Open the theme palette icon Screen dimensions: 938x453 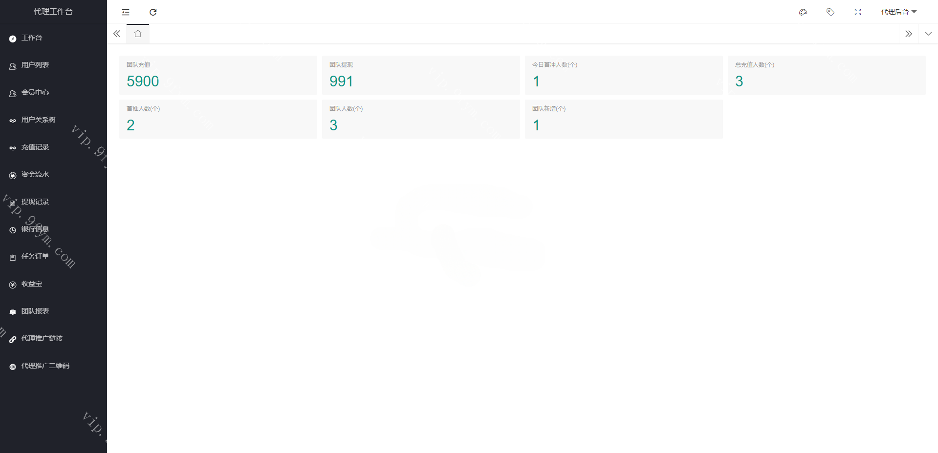pyautogui.click(x=803, y=12)
